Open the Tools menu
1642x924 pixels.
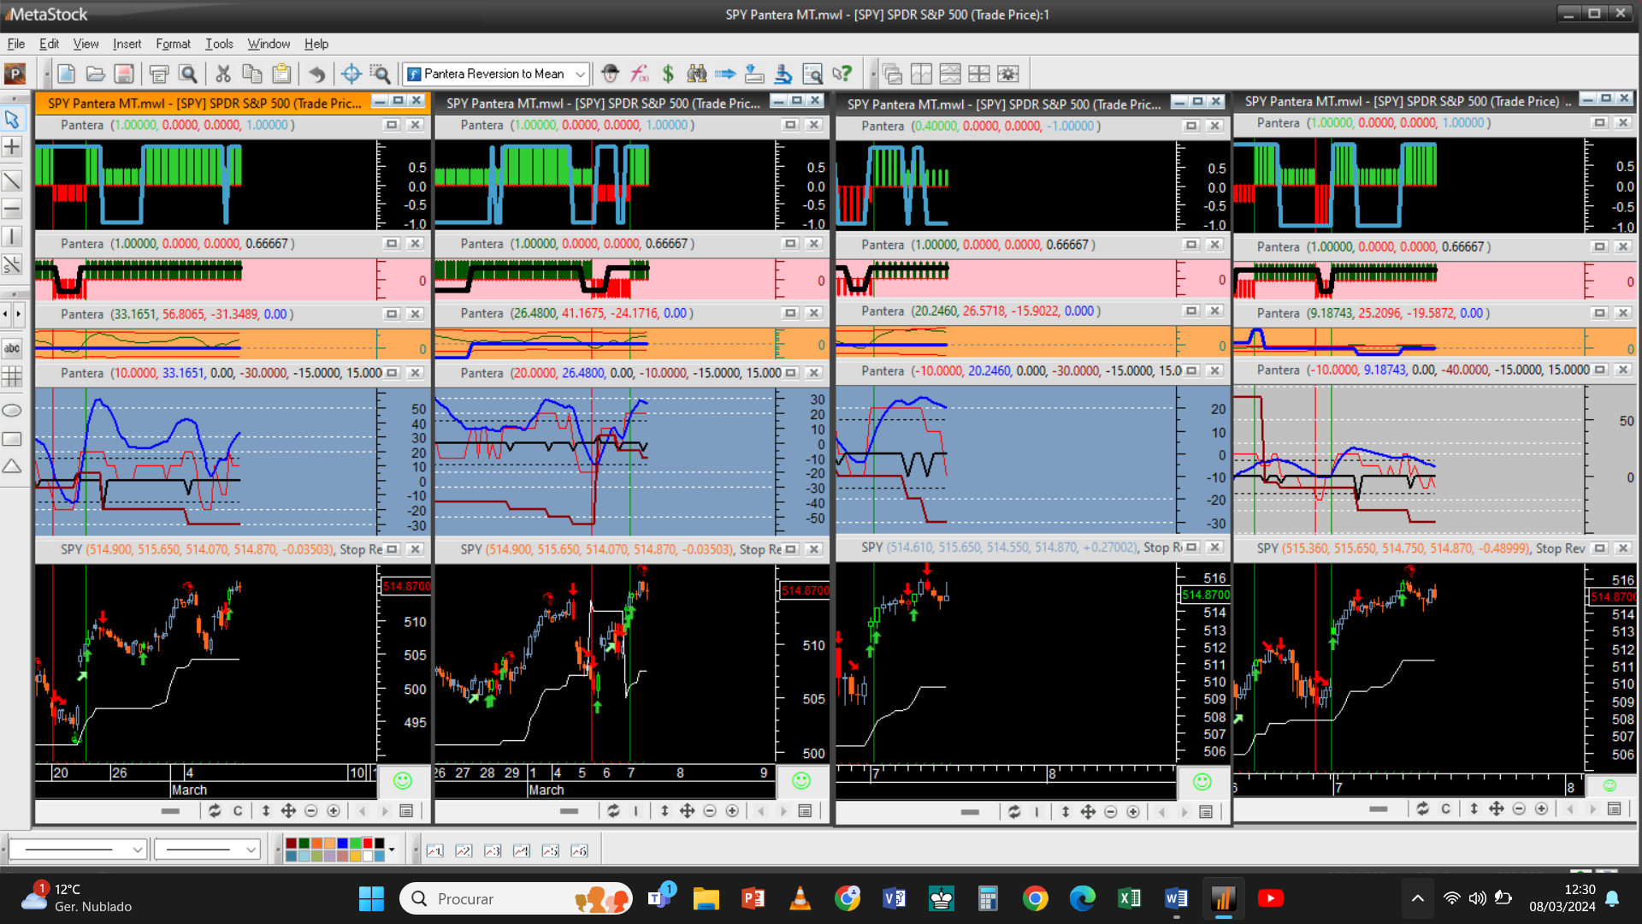coord(219,44)
